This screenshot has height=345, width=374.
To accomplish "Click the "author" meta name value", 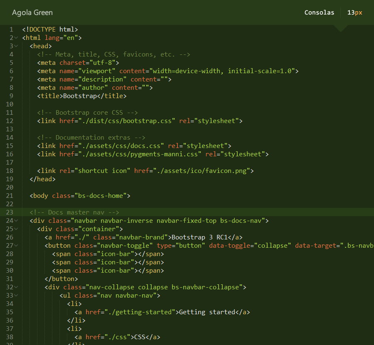I will click(x=93, y=88).
